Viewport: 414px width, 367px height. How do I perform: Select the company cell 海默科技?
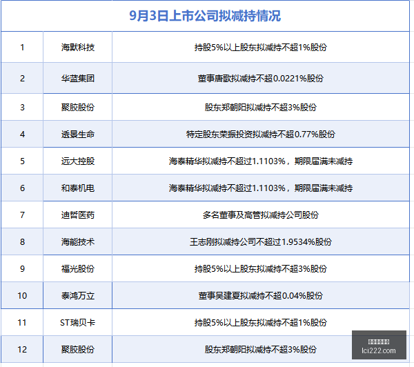point(77,48)
